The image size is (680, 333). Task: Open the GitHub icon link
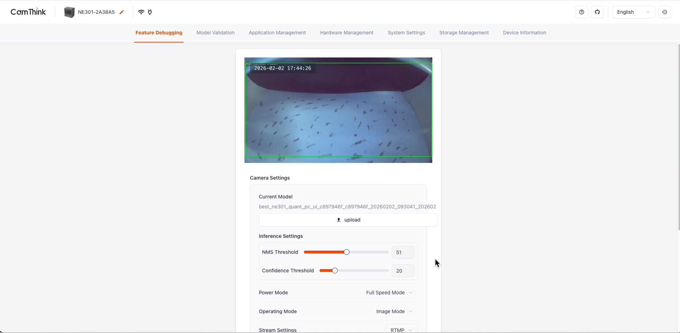(x=597, y=12)
